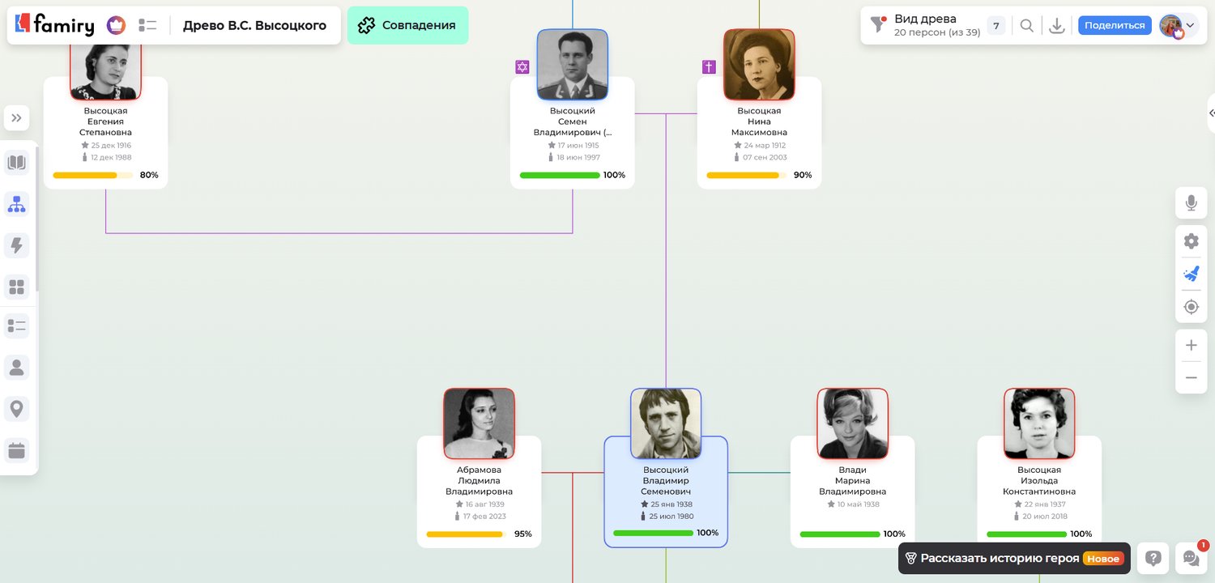1215x583 pixels.
Task: Click the Поделиться share button
Action: click(x=1115, y=25)
